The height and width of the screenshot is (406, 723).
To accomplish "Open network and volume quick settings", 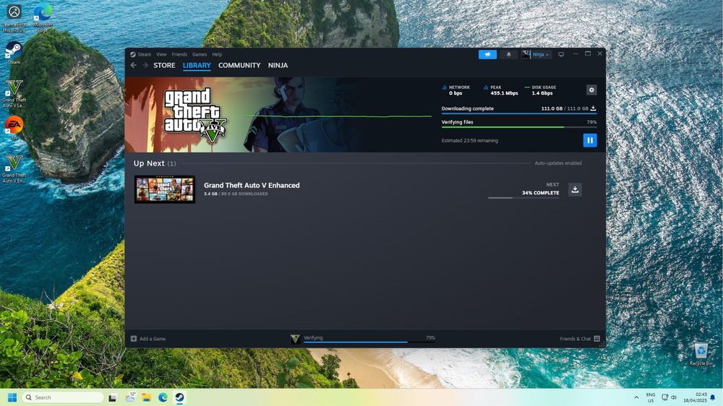I will [x=669, y=397].
